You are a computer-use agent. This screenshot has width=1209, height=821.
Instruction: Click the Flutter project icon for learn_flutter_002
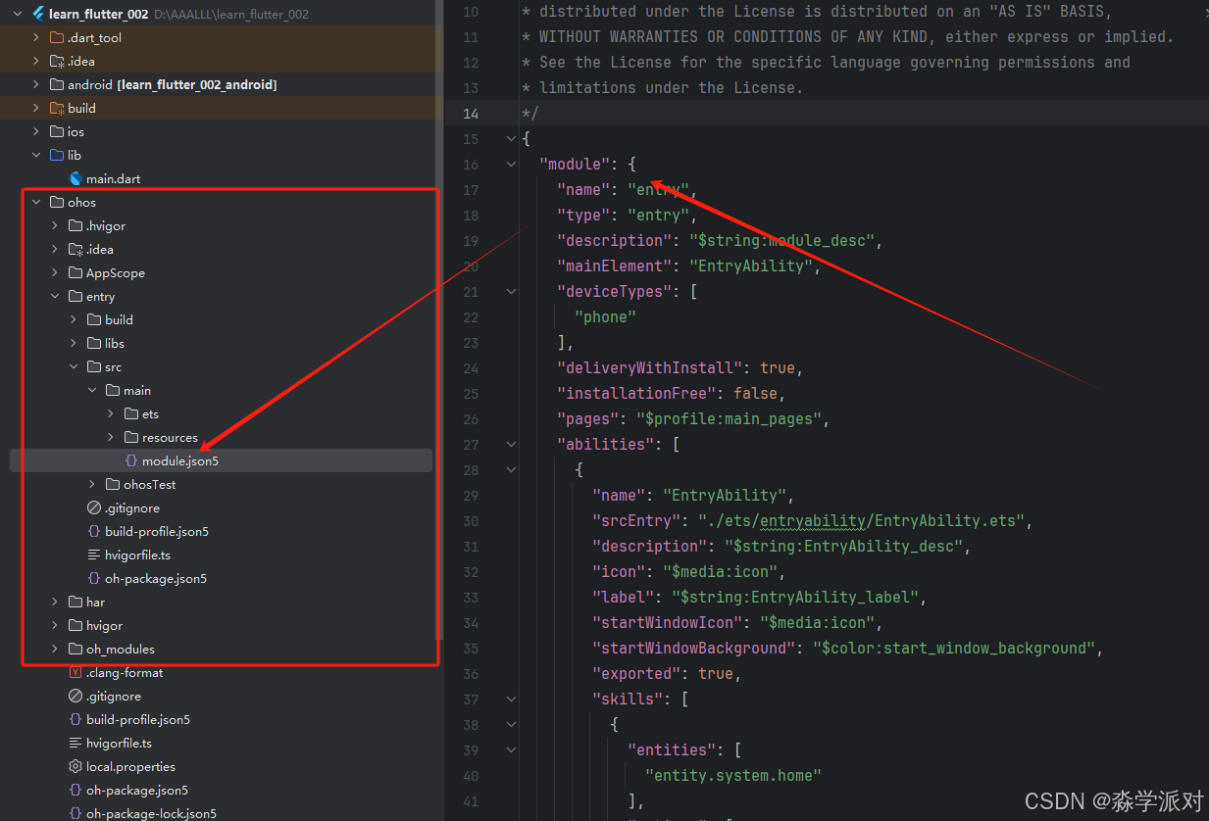(38, 14)
